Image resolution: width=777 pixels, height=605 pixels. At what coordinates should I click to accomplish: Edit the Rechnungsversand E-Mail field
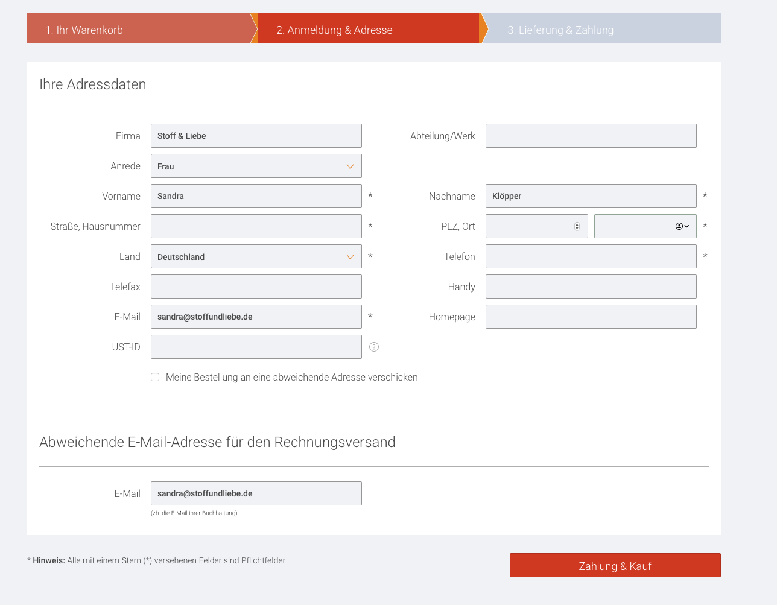[x=256, y=493]
